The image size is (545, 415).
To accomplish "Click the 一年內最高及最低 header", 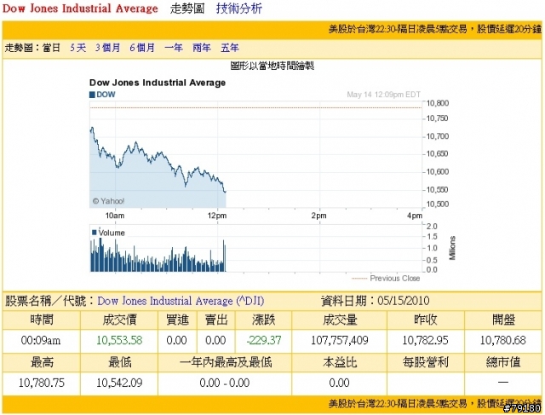I will tap(225, 363).
